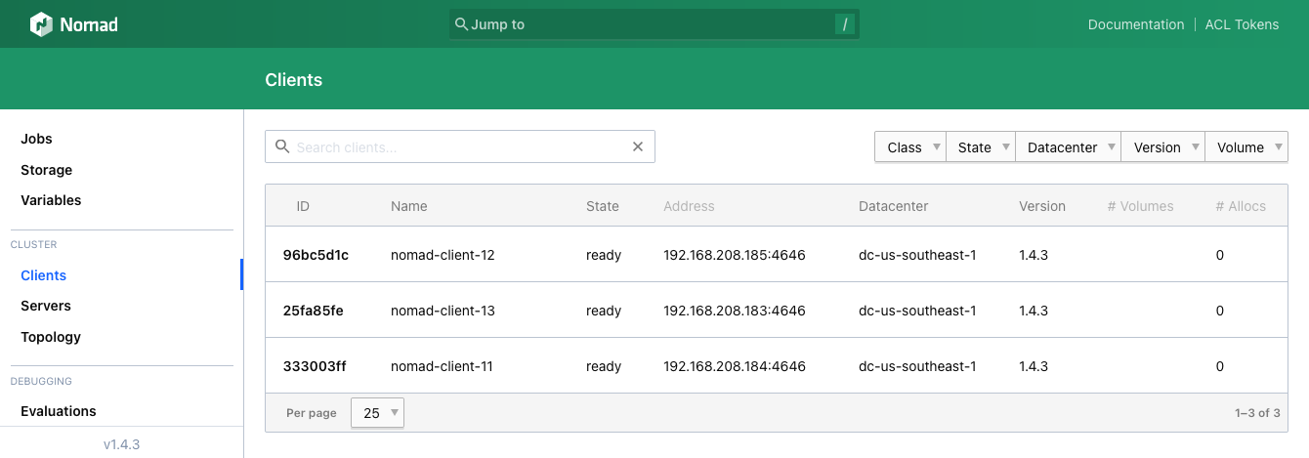This screenshot has width=1309, height=458.
Task: Focus the Search clients input field
Action: pyautogui.click(x=459, y=147)
